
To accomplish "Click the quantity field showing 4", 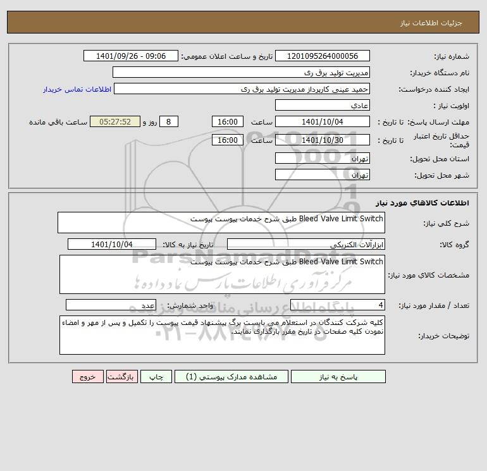I will 338,305.
